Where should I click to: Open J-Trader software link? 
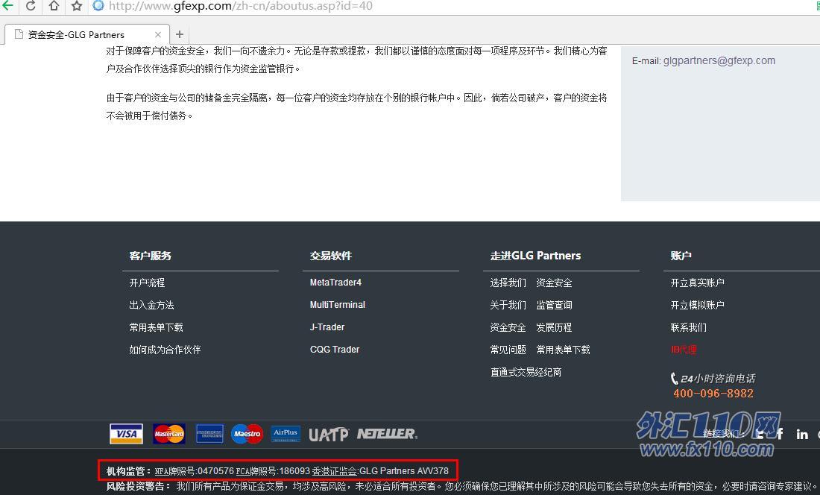(x=327, y=327)
